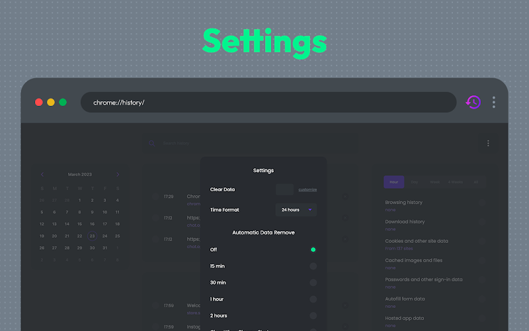Go to next month in calendar
The width and height of the screenshot is (529, 331).
click(x=118, y=174)
